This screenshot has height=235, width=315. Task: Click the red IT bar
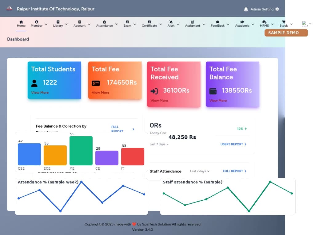[133, 157]
